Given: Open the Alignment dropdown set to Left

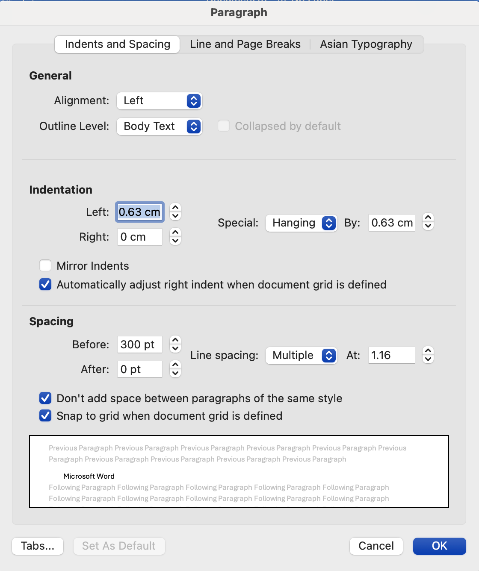Looking at the screenshot, I should (x=159, y=101).
